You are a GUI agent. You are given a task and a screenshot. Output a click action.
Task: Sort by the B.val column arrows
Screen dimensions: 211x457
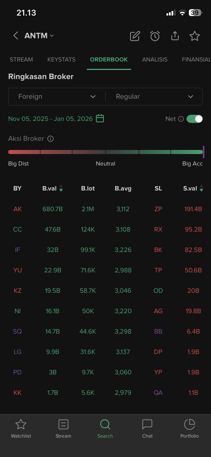pyautogui.click(x=61, y=188)
